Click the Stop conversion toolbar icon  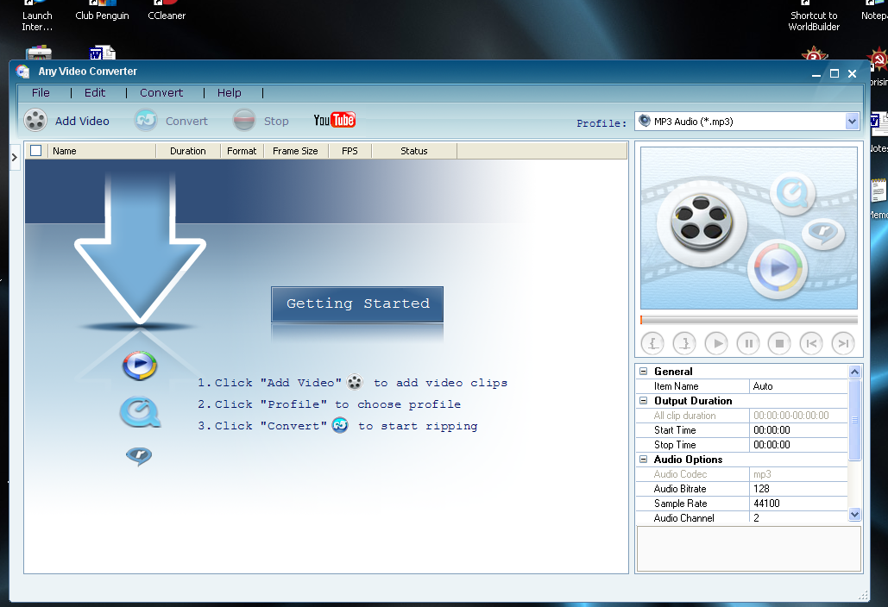(244, 121)
